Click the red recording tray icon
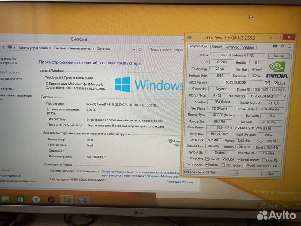 pos(259,205)
